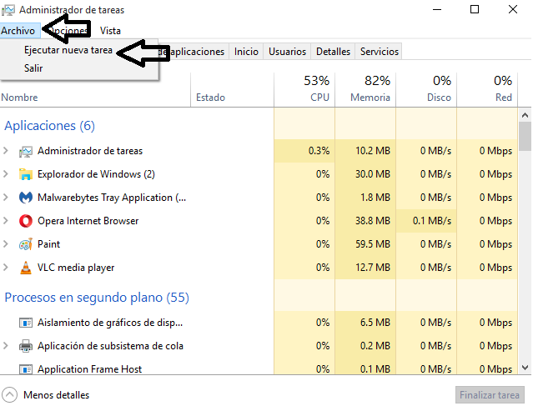538x416 pixels.
Task: Choose Salir from the Archivo menu
Action: (33, 68)
